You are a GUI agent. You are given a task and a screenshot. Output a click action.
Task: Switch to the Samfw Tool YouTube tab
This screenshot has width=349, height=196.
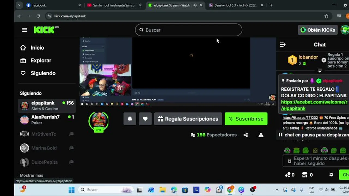click(115, 5)
